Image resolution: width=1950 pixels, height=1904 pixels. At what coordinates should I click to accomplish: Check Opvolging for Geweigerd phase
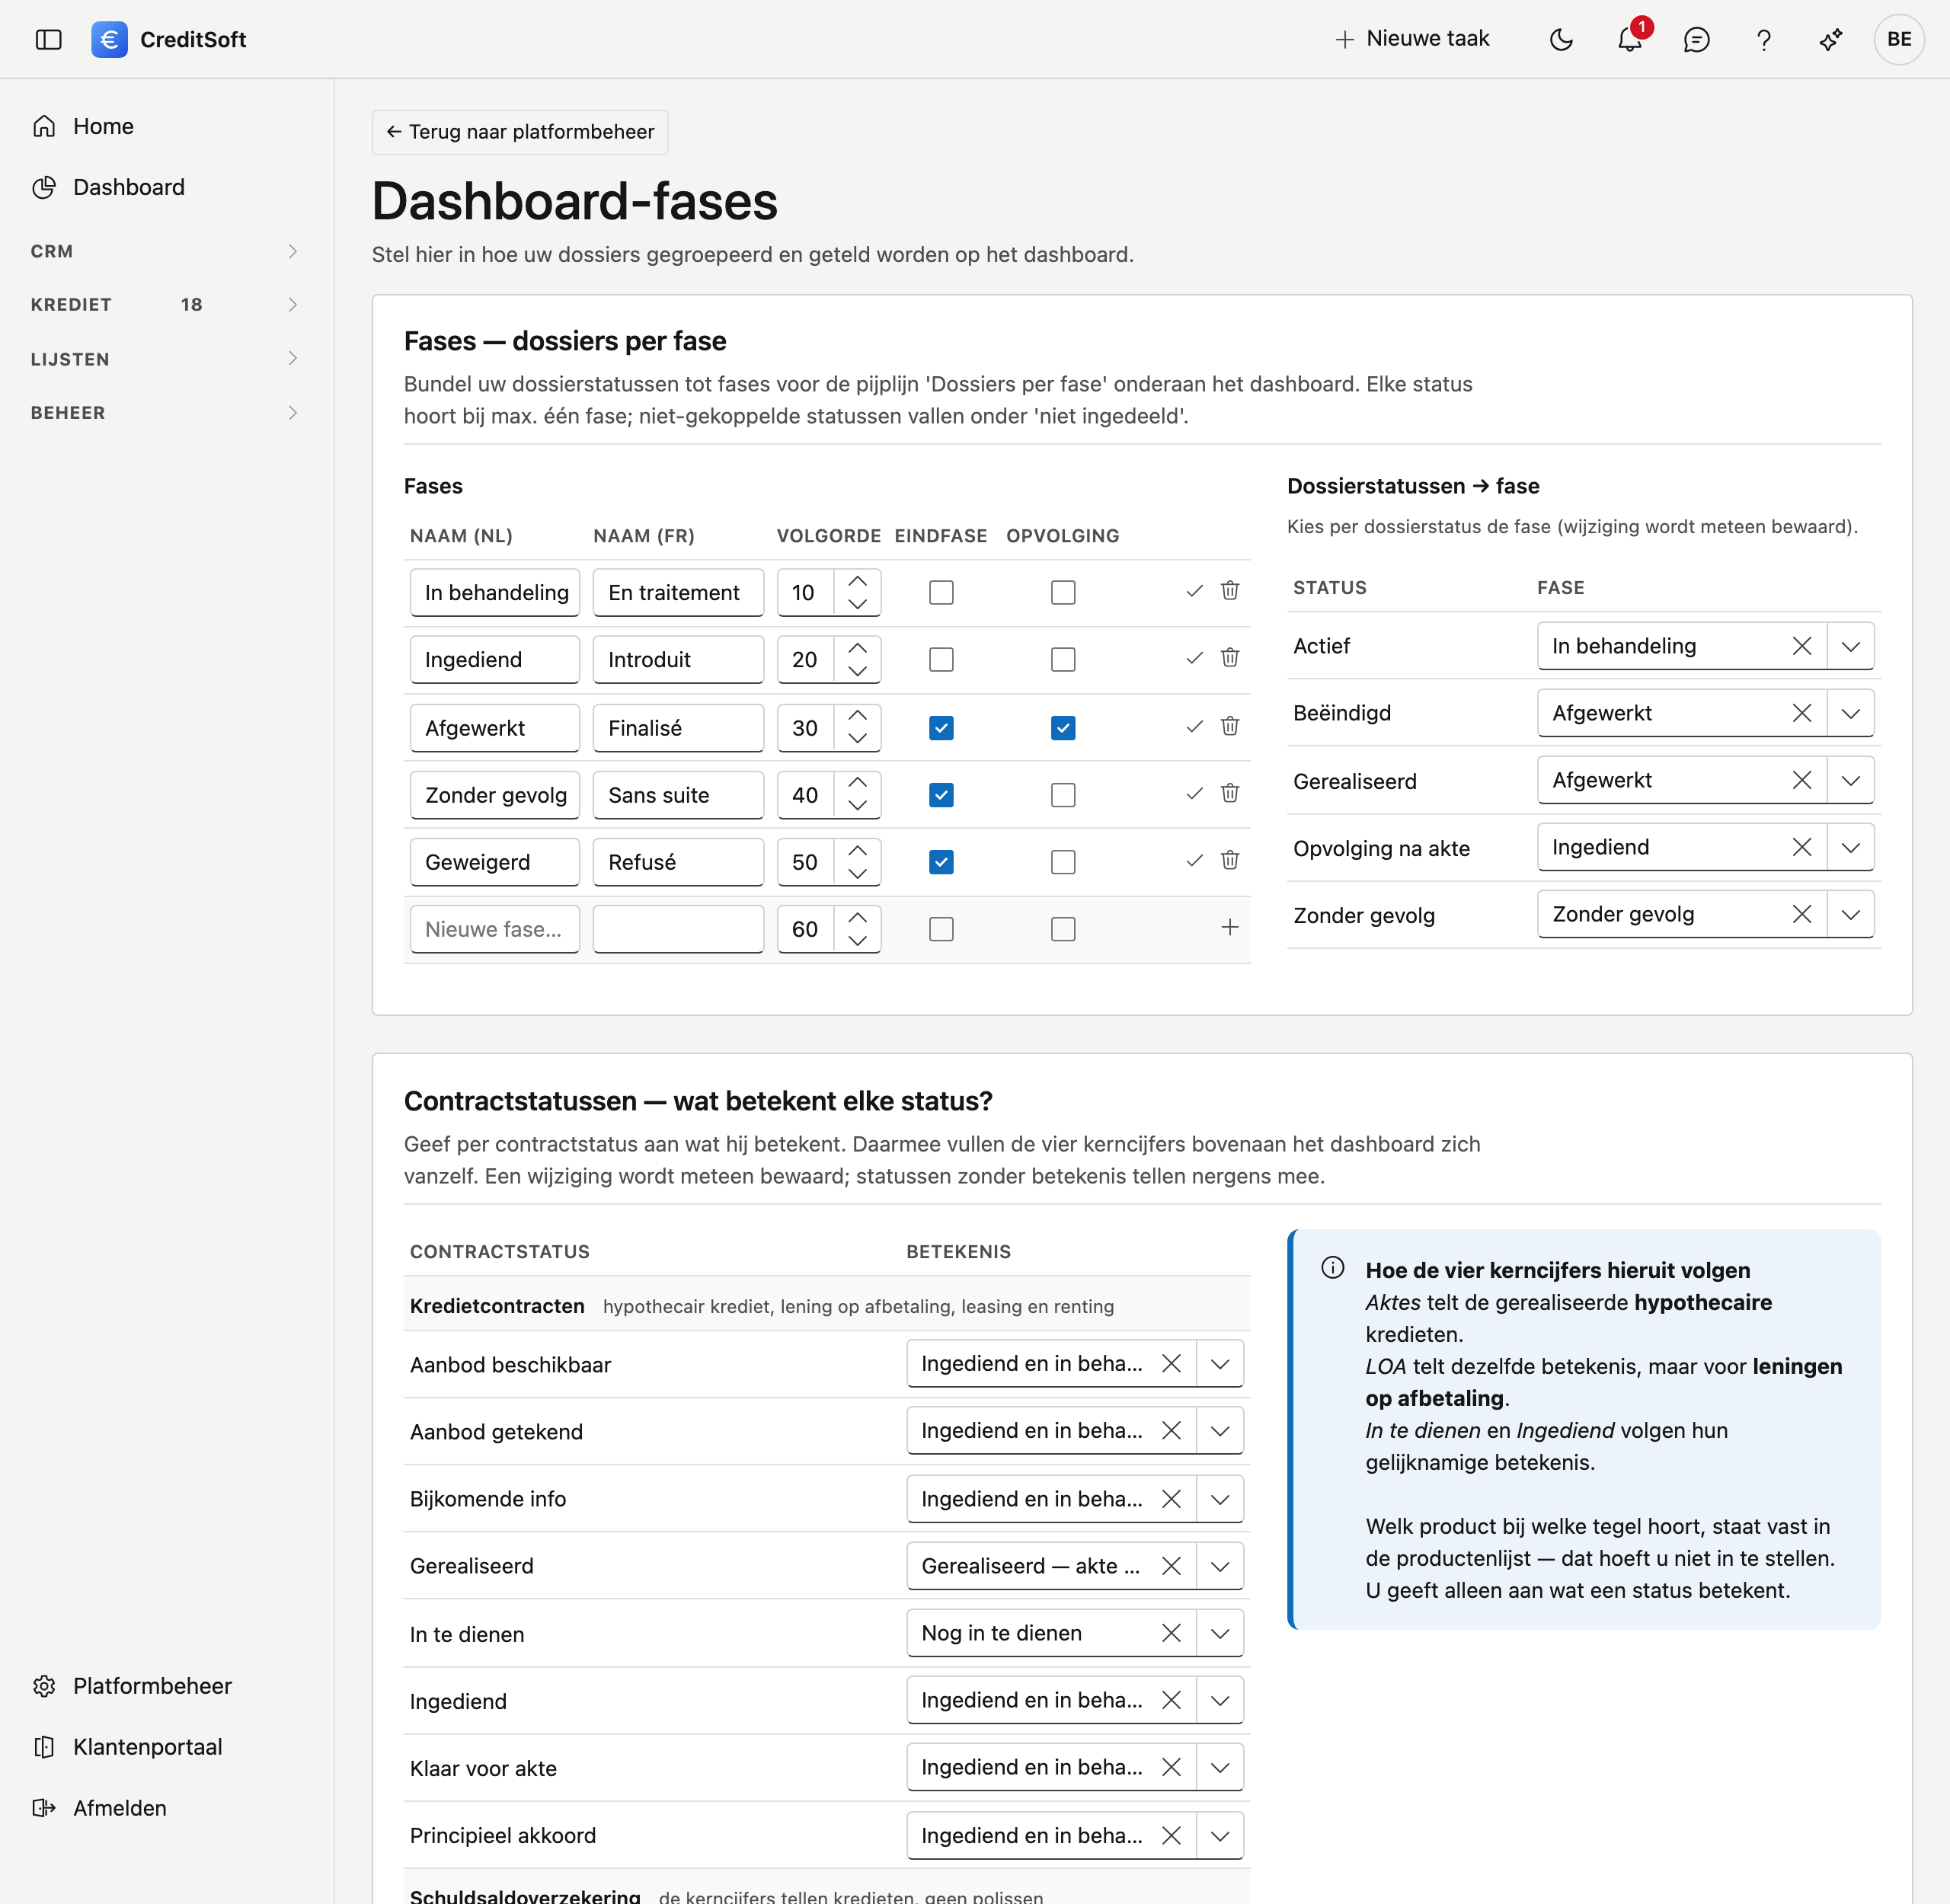tap(1063, 862)
